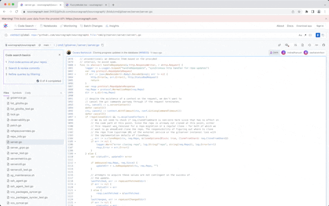Viewport: 329px width, 206px height.
Task: Toggle structural search brackets option
Action: coord(310,35)
